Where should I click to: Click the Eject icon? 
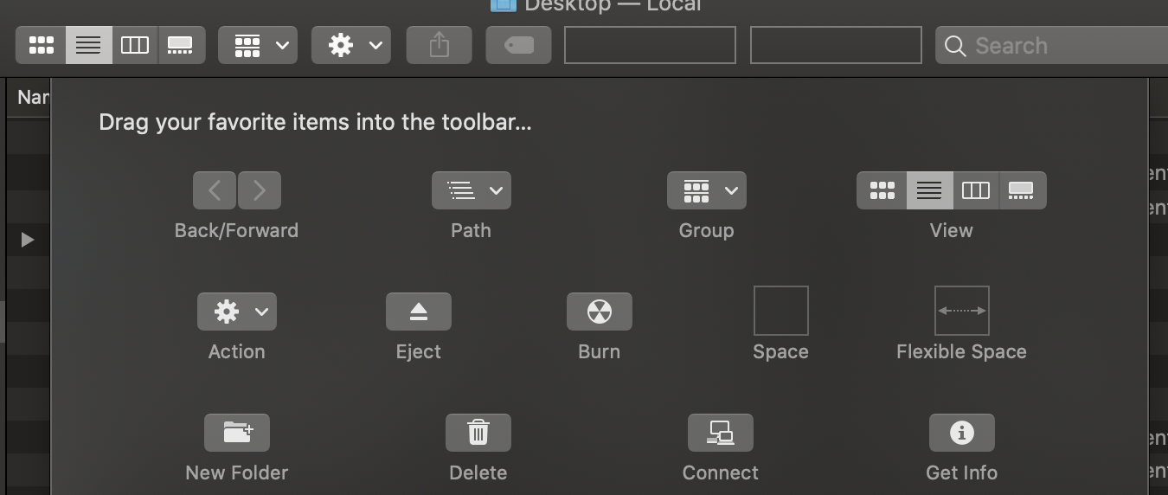click(x=419, y=312)
